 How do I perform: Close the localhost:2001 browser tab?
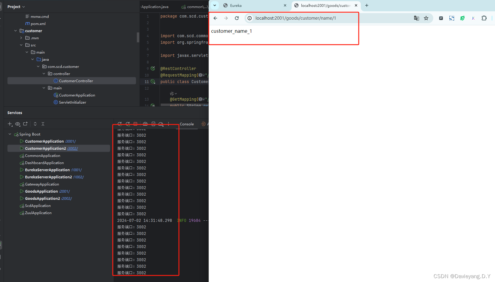[x=356, y=5]
